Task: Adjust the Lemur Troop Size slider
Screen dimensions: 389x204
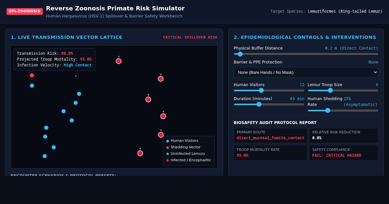Action: click(343, 91)
